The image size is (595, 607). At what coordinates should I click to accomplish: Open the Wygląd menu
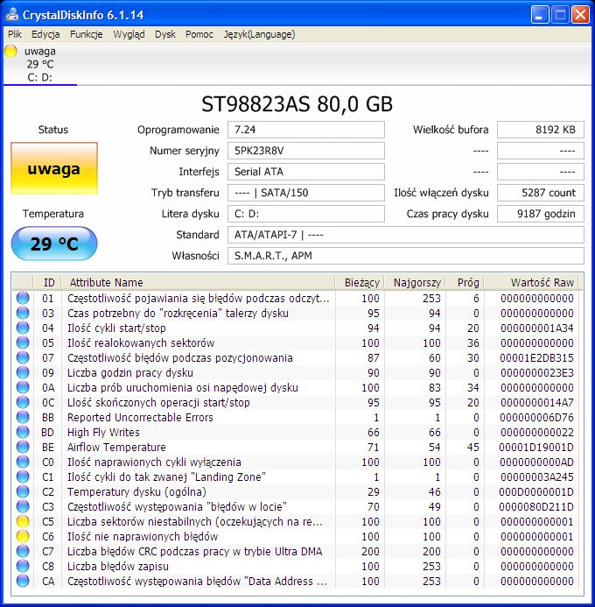129,34
